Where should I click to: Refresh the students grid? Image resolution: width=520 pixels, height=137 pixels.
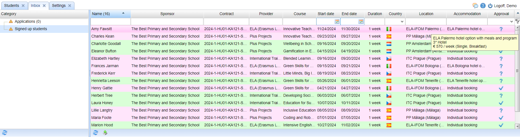[95, 133]
